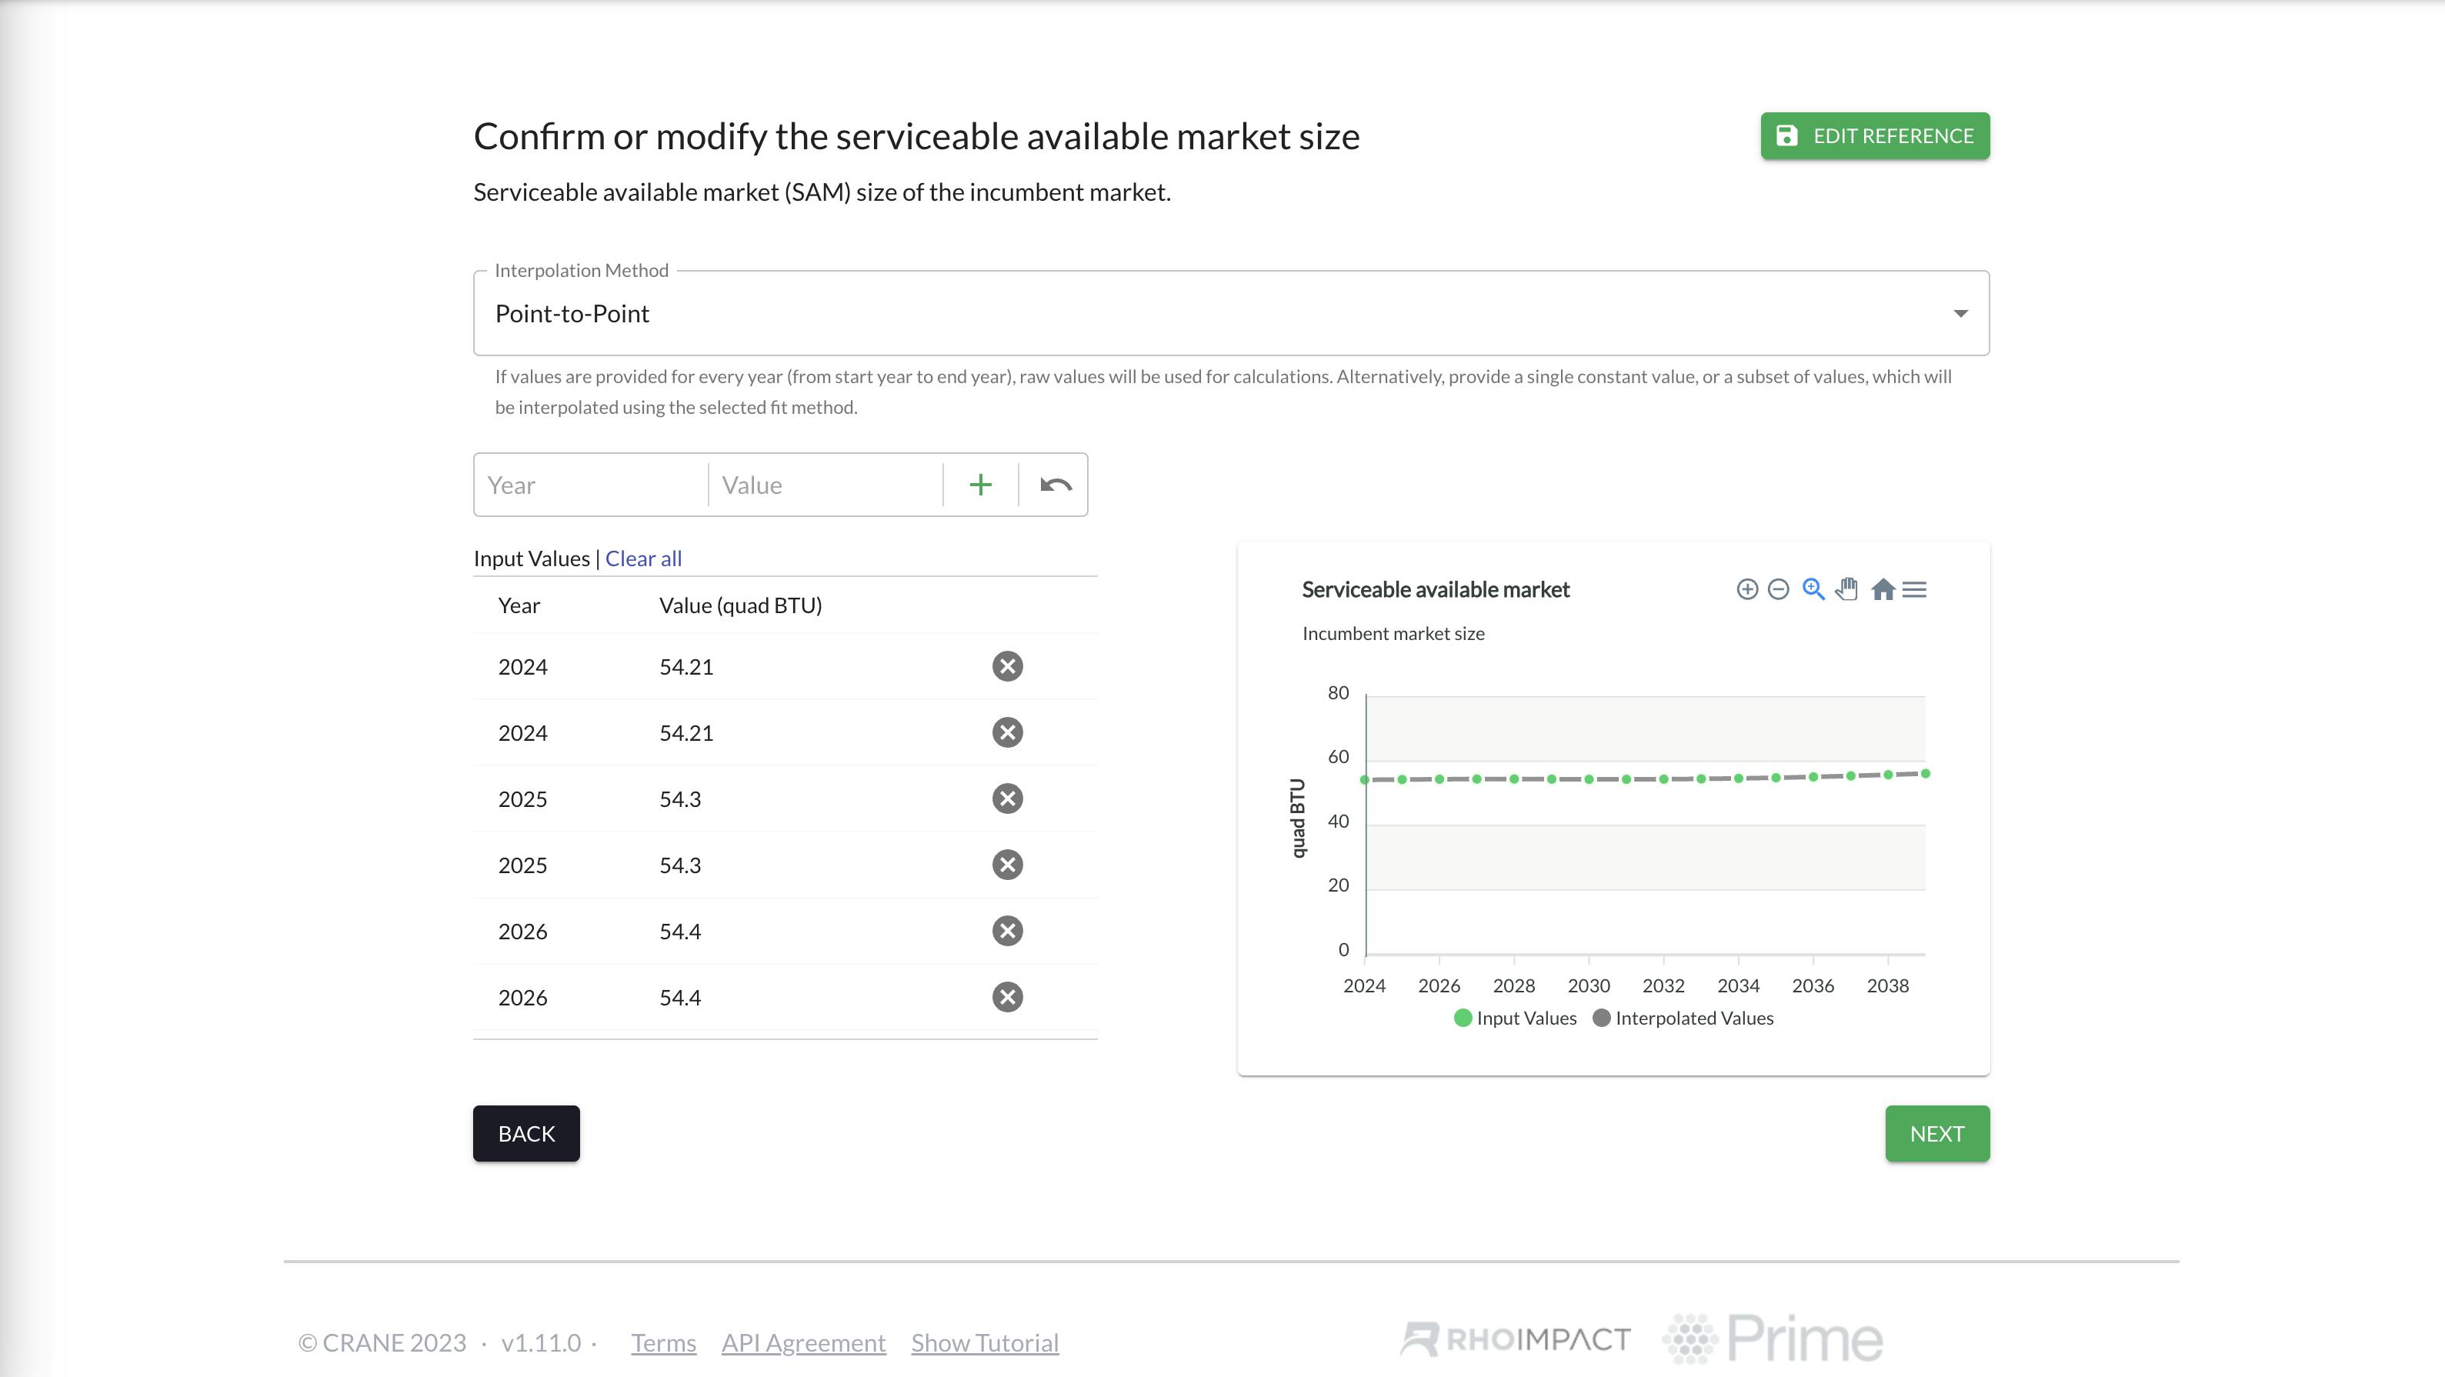Click the add row plus icon
The width and height of the screenshot is (2445, 1377).
click(x=981, y=484)
